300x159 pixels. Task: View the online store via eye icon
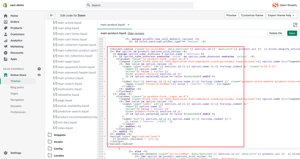coord(39,75)
